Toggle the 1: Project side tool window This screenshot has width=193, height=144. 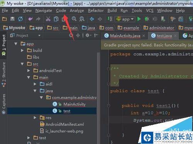point(3,45)
